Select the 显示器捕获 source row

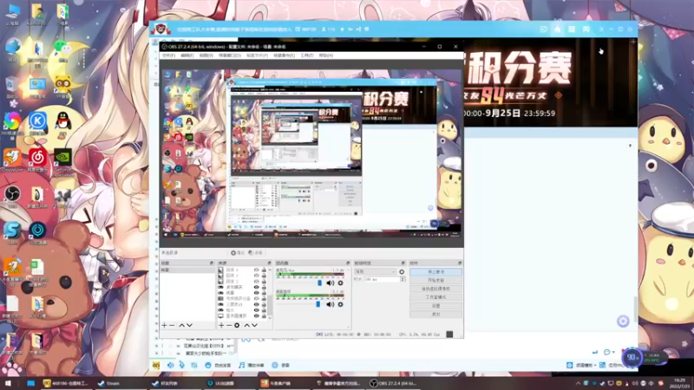click(245, 315)
